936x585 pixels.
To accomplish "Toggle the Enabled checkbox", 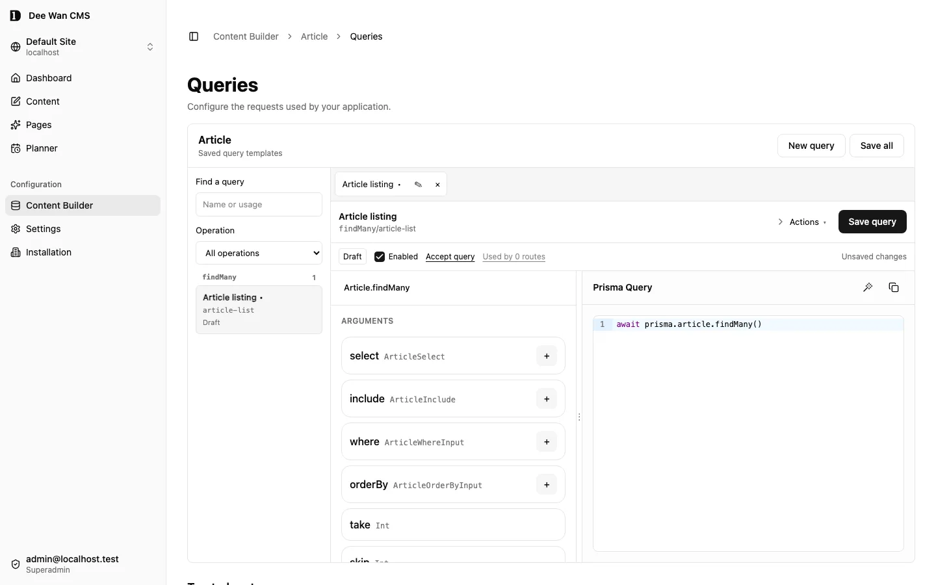I will [380, 257].
